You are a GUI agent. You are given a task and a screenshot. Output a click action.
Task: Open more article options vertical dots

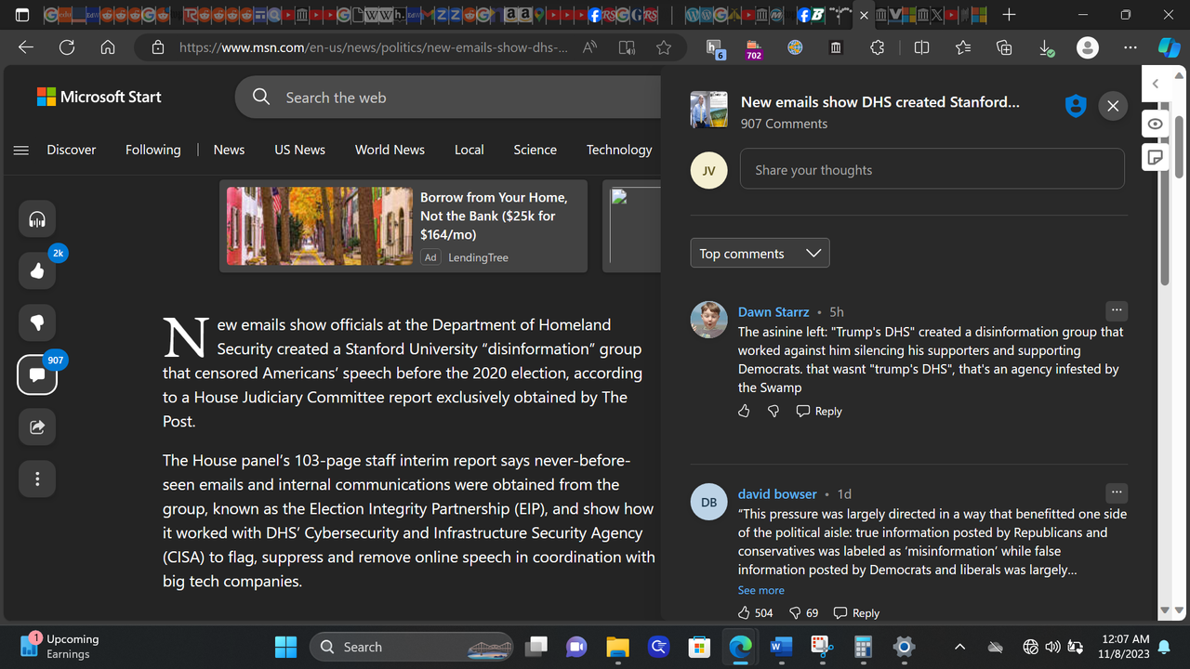point(37,479)
